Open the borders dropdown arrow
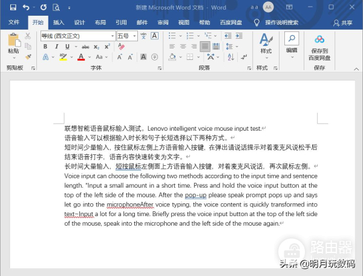363x276 pixels. [x=198, y=57]
